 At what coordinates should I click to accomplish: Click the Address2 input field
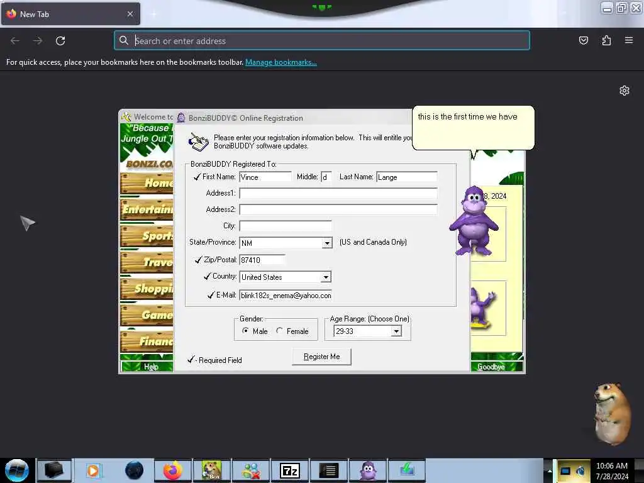338,210
